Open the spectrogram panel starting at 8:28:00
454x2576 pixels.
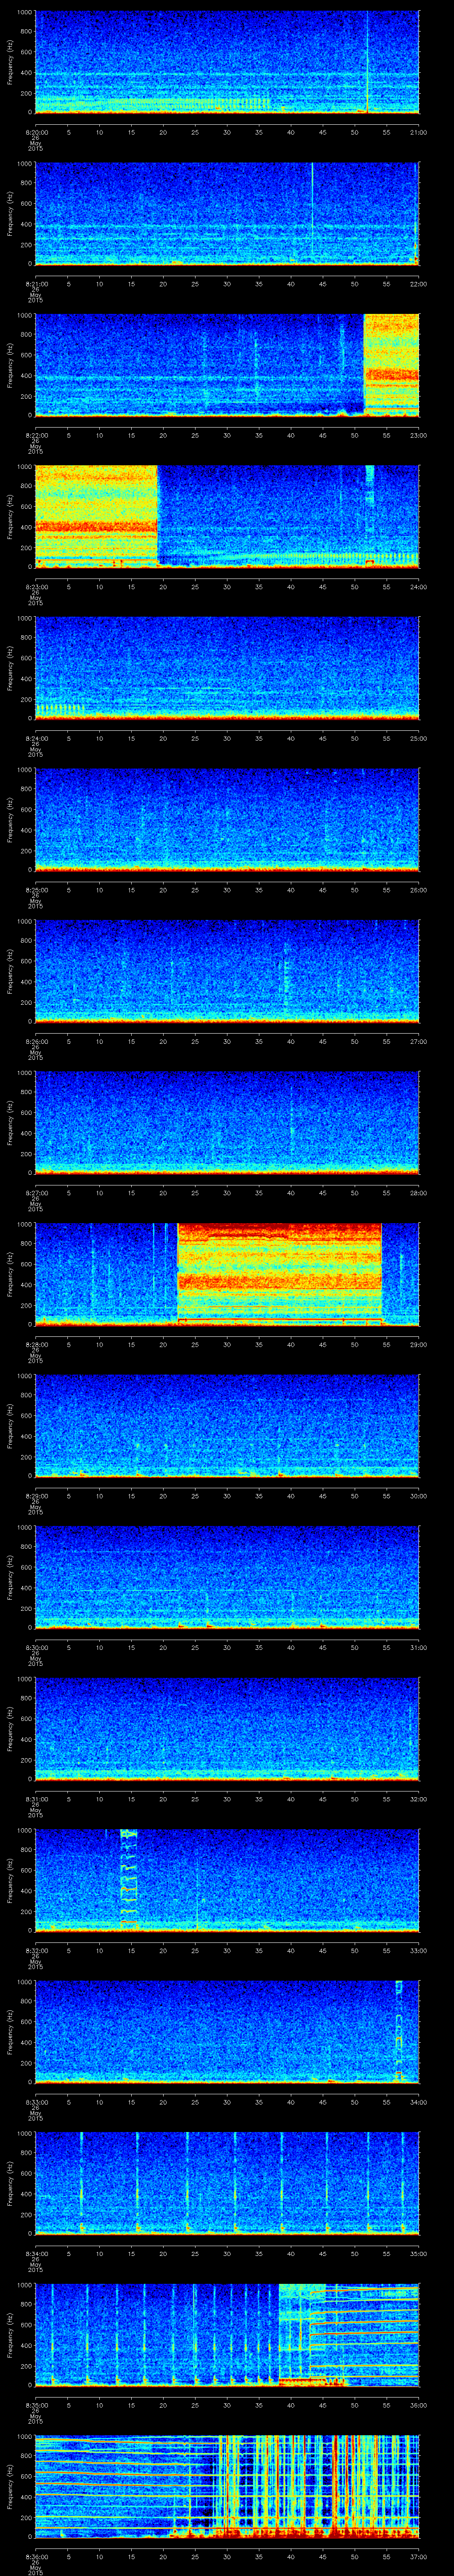pyautogui.click(x=227, y=1274)
